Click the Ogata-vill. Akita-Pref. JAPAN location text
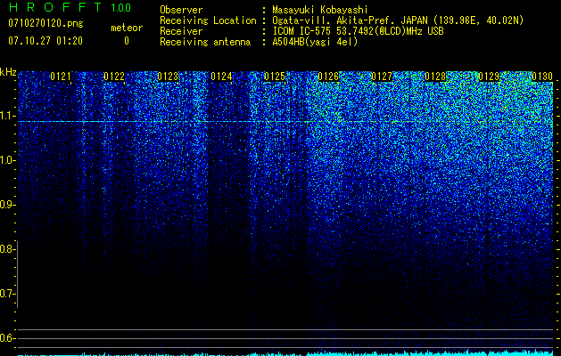Screen dimensions: 561x356 coord(398,20)
